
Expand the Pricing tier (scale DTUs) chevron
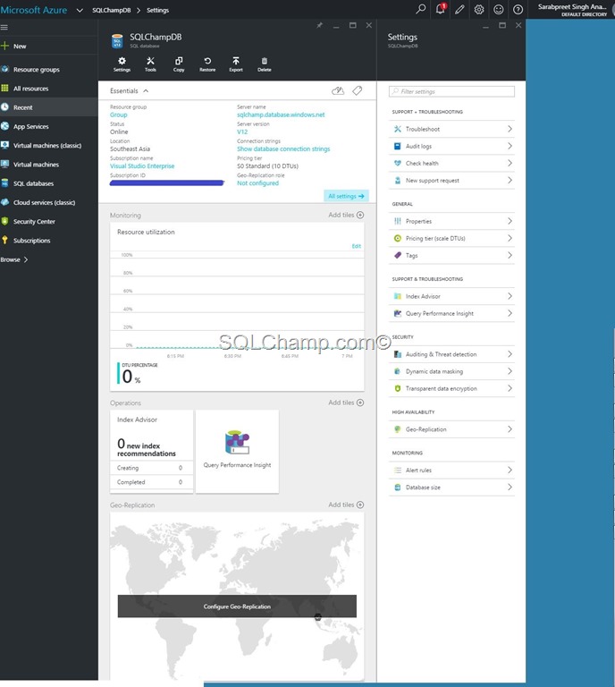(510, 238)
